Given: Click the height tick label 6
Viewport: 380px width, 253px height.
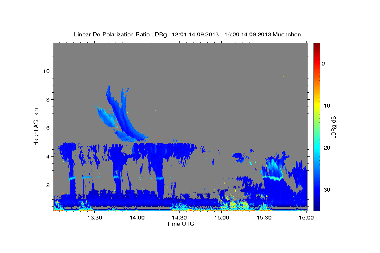Looking at the screenshot, I should [47, 128].
